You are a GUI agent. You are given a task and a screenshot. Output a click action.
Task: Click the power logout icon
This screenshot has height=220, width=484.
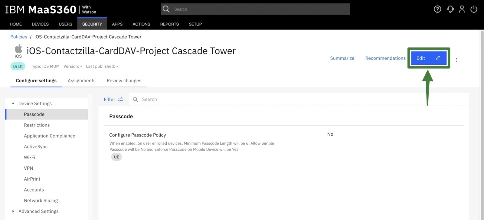474,9
